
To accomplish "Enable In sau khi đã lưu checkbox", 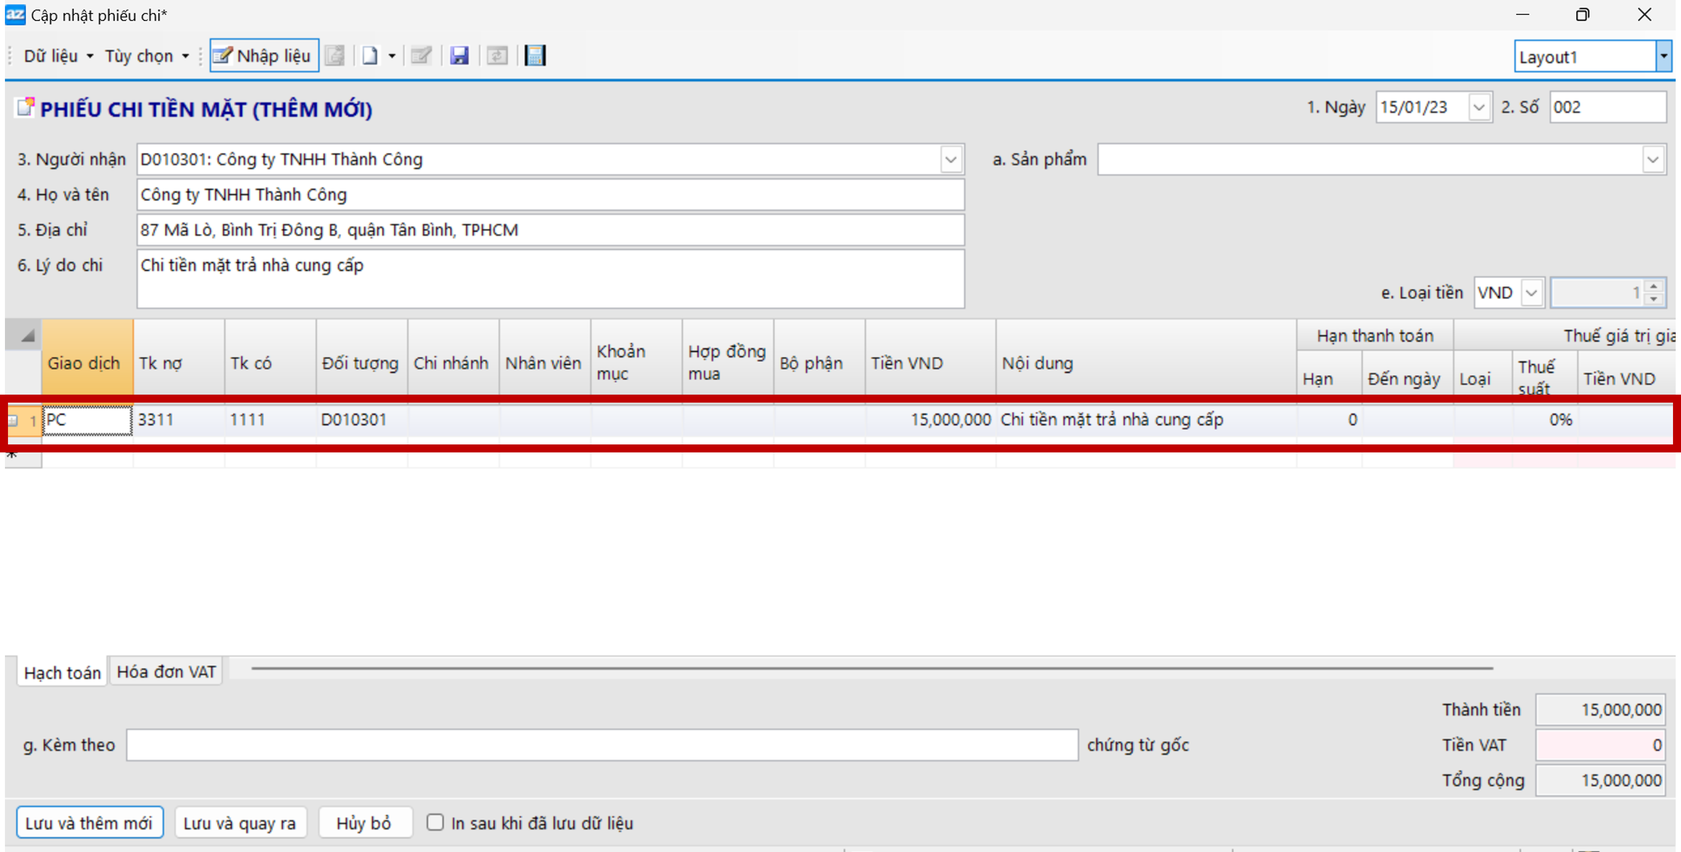I will pyautogui.click(x=435, y=822).
